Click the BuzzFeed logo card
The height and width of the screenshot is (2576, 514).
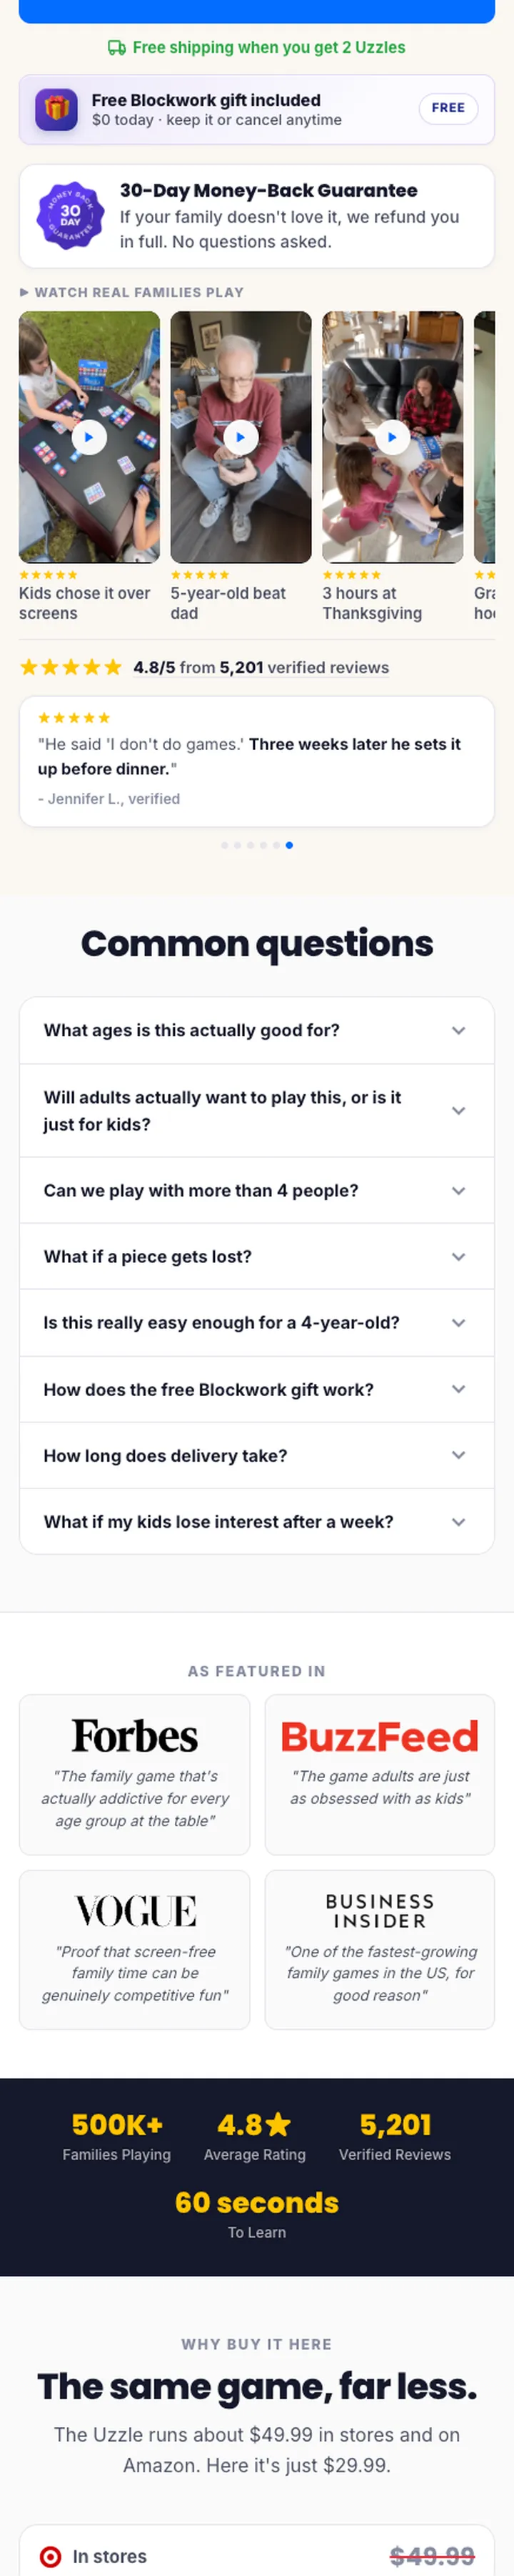point(379,1774)
